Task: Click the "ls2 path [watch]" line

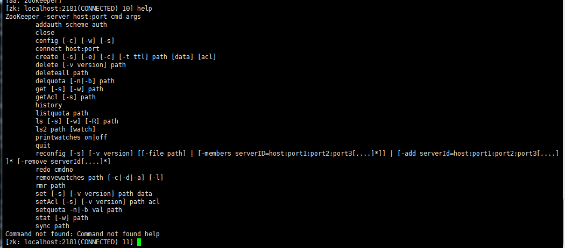Action: 66,129
